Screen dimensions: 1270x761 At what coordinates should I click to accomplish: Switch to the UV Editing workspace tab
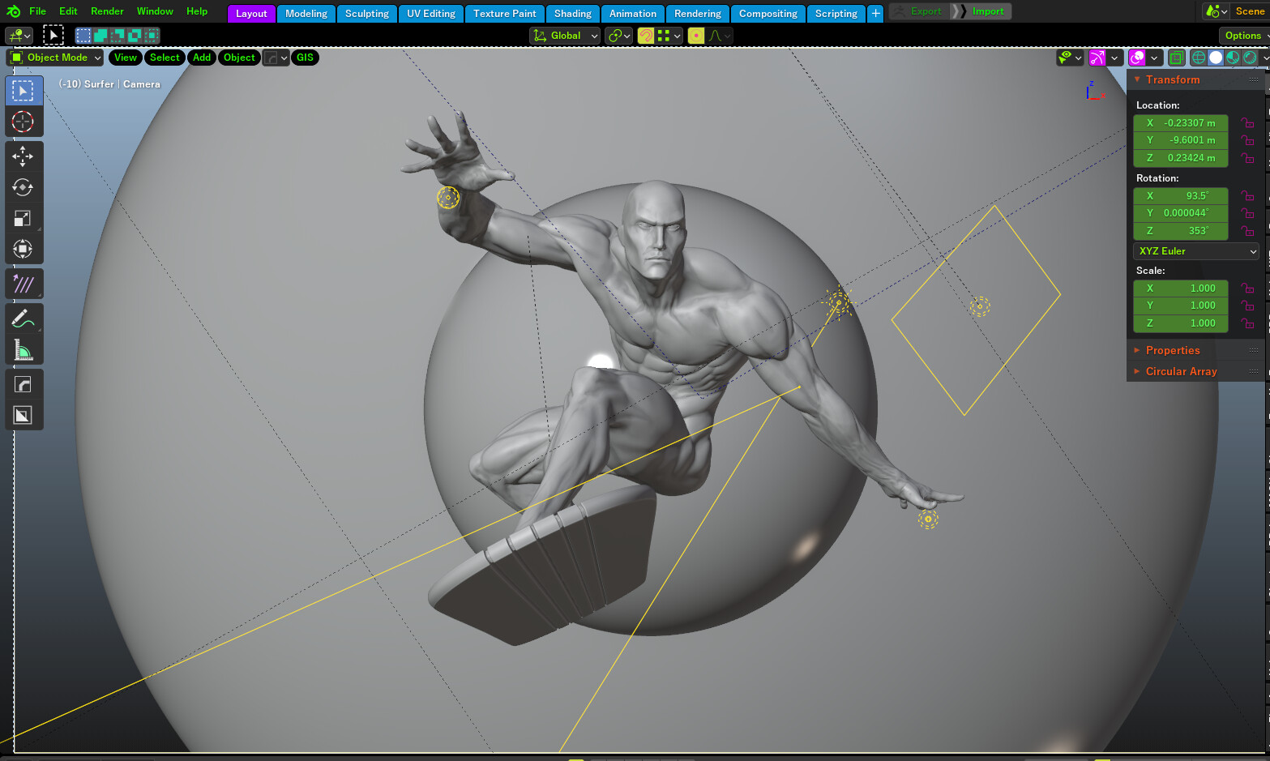click(x=431, y=14)
